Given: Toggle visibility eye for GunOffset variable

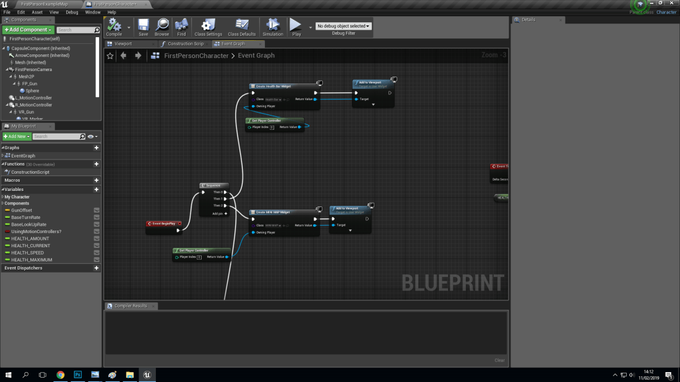Looking at the screenshot, I should point(97,211).
